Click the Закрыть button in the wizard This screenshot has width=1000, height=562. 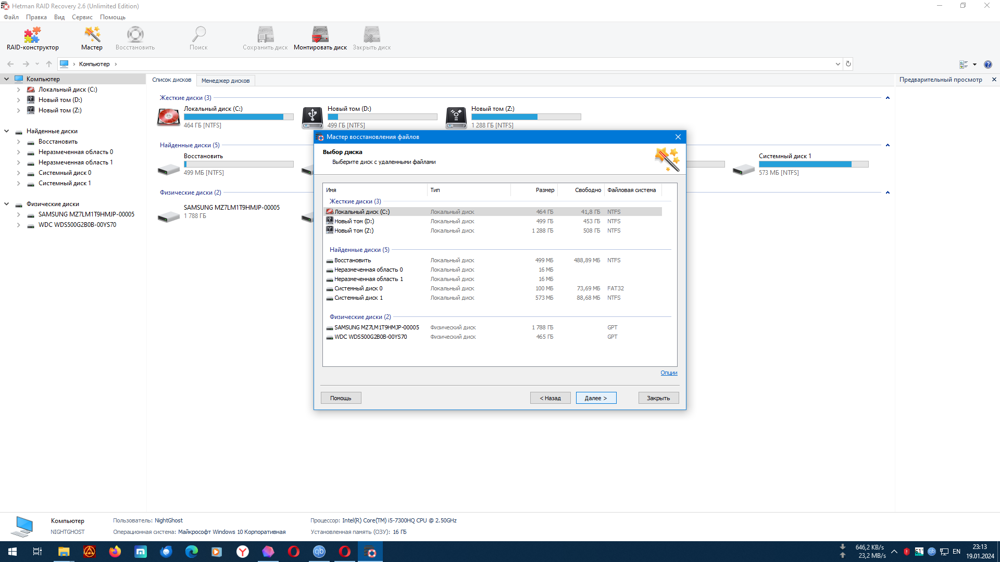[658, 398]
